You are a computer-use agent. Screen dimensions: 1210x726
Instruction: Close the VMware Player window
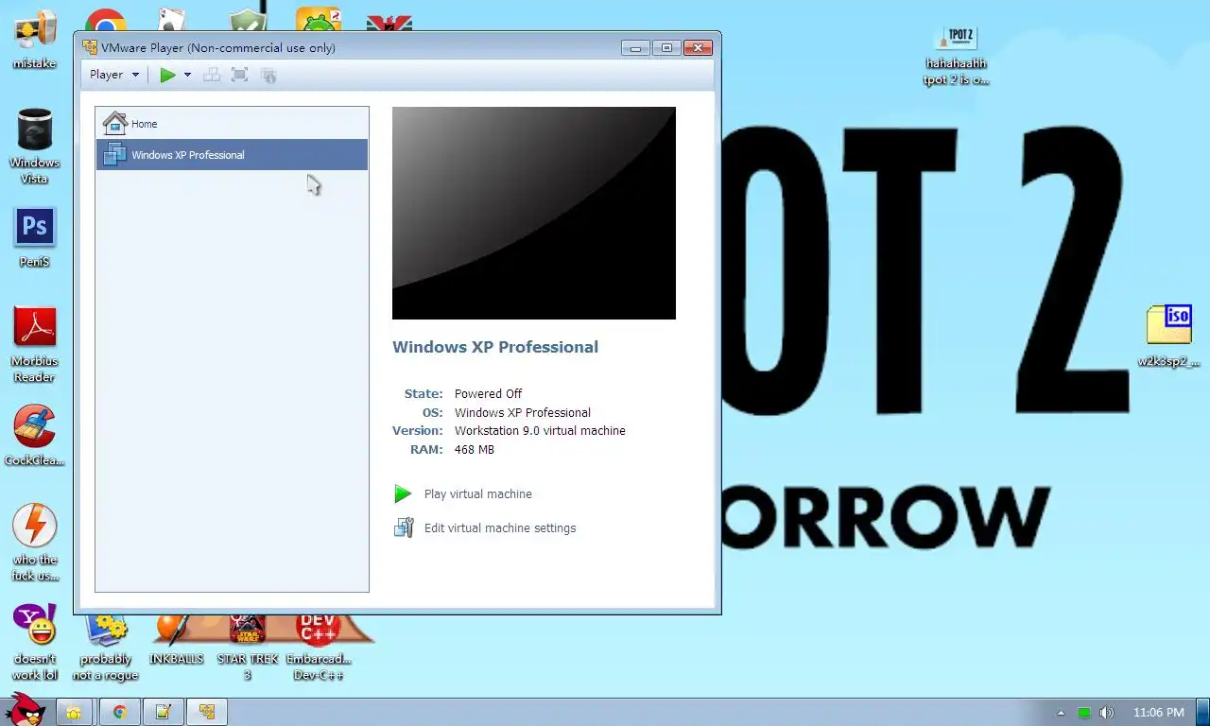pos(698,47)
